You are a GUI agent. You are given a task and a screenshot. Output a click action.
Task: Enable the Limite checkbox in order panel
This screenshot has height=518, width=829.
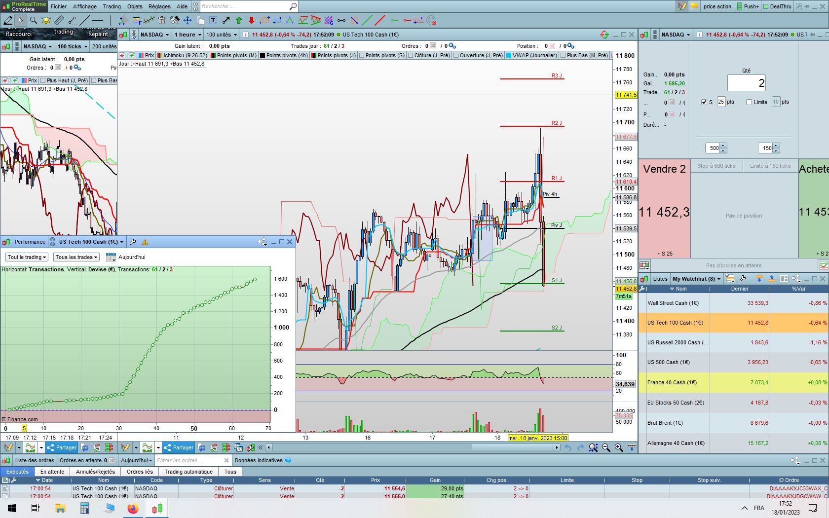click(x=749, y=102)
